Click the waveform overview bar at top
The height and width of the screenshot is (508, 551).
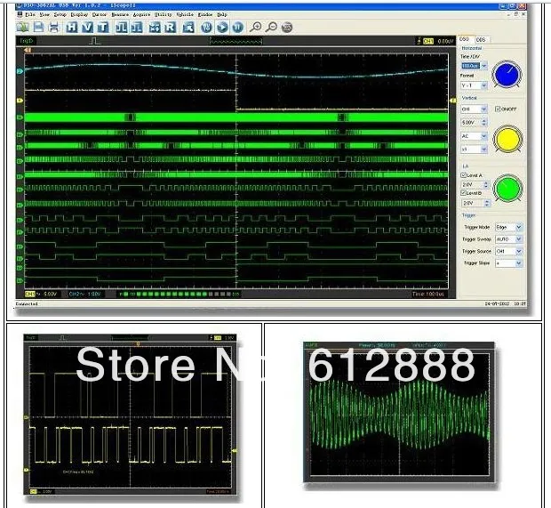pos(236,42)
